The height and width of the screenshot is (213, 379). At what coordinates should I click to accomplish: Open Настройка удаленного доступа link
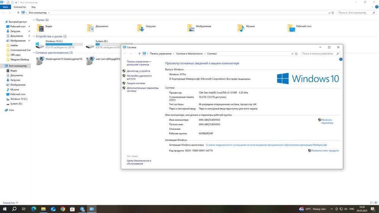(139, 77)
